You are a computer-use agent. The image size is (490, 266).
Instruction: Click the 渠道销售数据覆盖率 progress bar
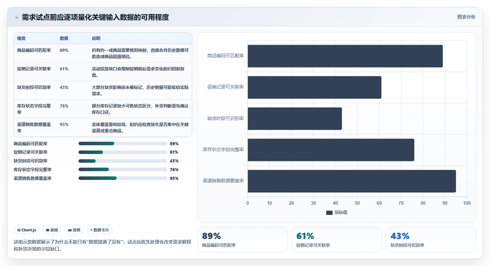coord(123,178)
